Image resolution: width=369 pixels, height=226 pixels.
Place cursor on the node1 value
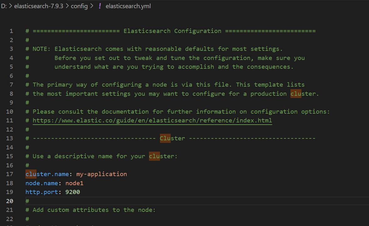click(74, 183)
